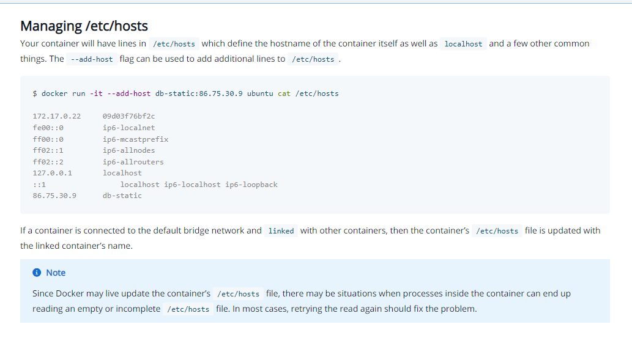This screenshot has width=632, height=338.
Task: Click the "Managing /etc/hosts" heading
Action: (84, 26)
